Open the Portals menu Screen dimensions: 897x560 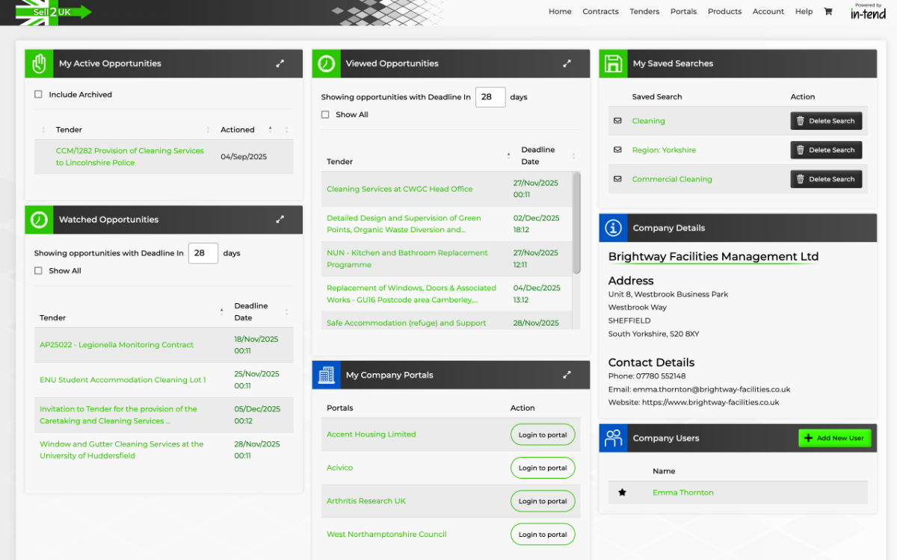click(x=683, y=11)
